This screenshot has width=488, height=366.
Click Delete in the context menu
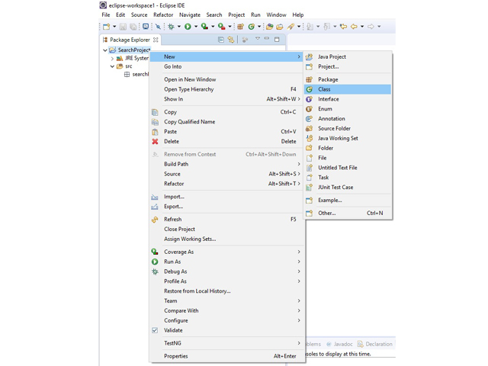(x=226, y=141)
